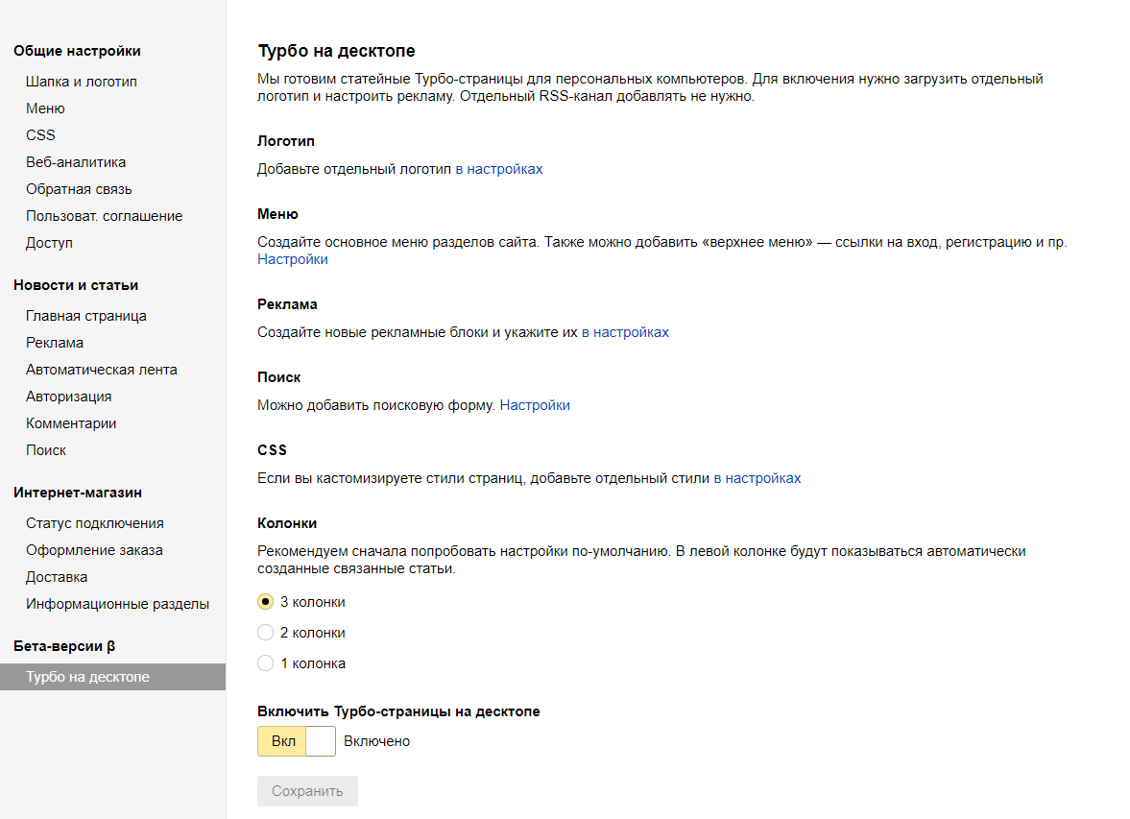The width and height of the screenshot is (1130, 819).
Task: Select the highlighted Турбо на десктопе item
Action: [x=112, y=677]
